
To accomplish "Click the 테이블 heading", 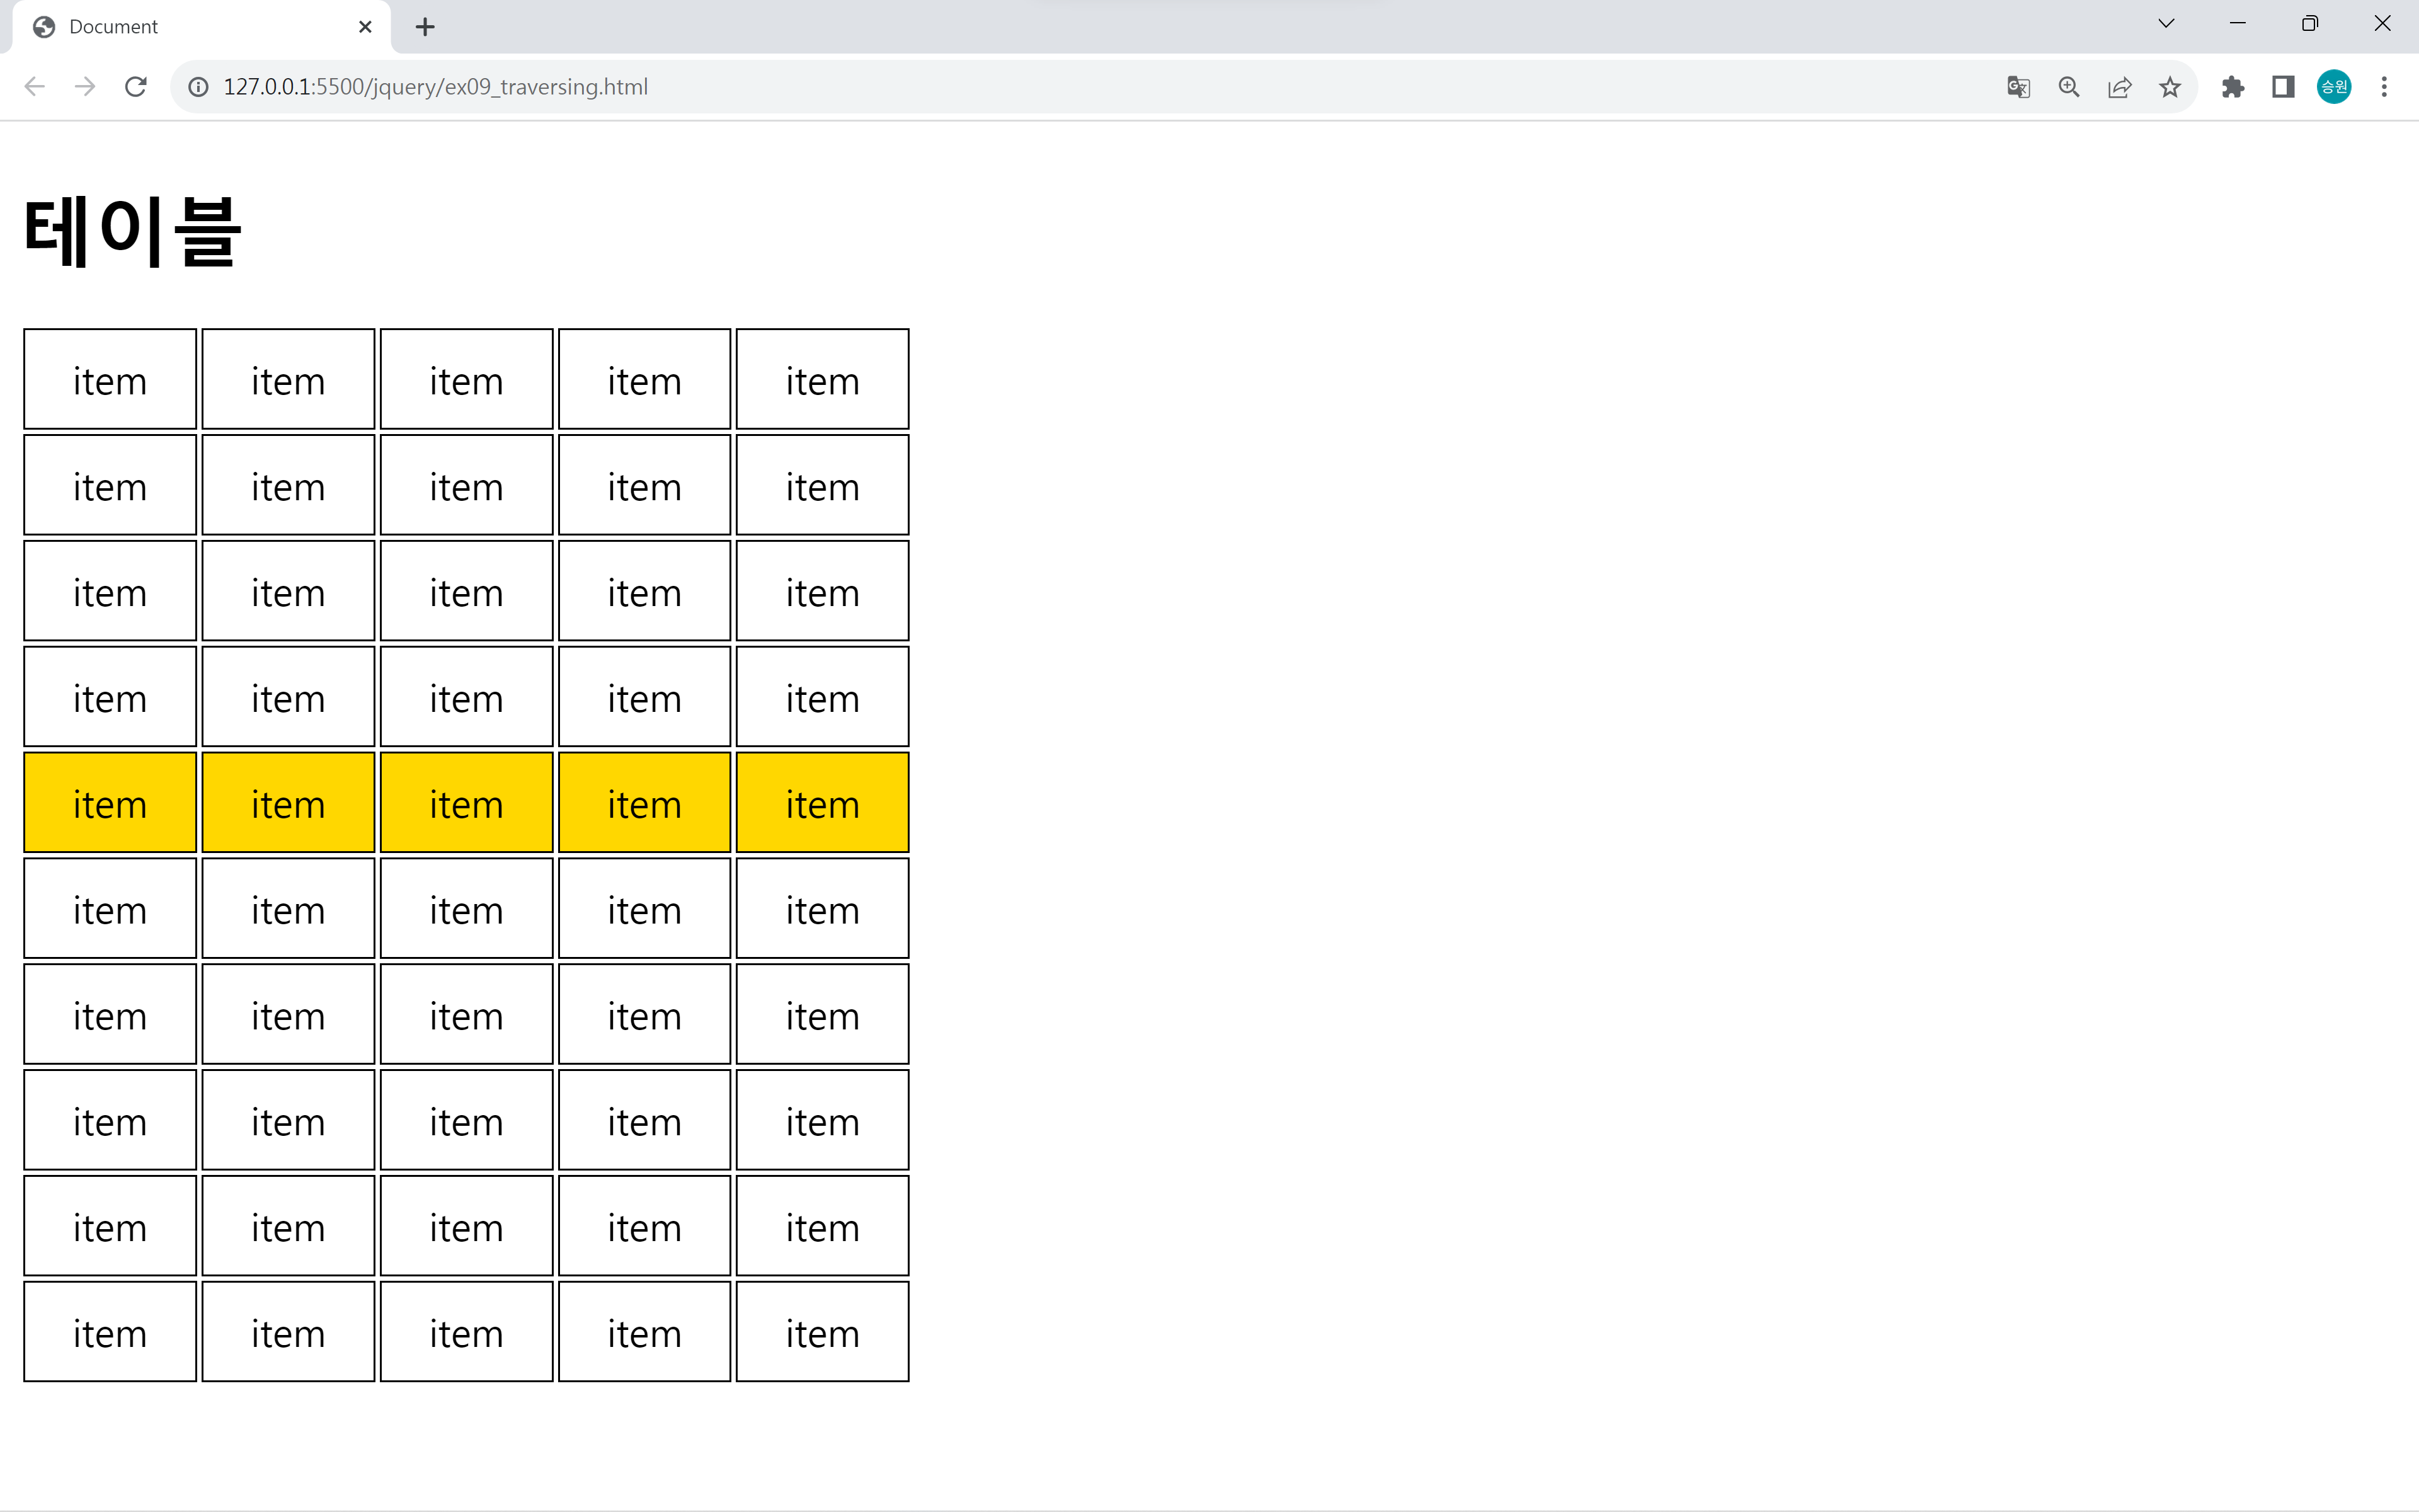I will coord(132,231).
